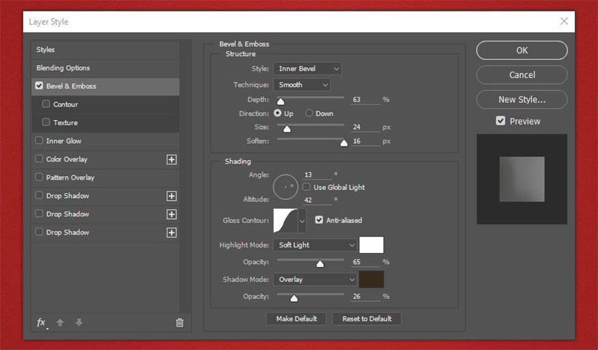Open the Styles section in sidebar
The height and width of the screenshot is (350, 598).
tap(46, 50)
